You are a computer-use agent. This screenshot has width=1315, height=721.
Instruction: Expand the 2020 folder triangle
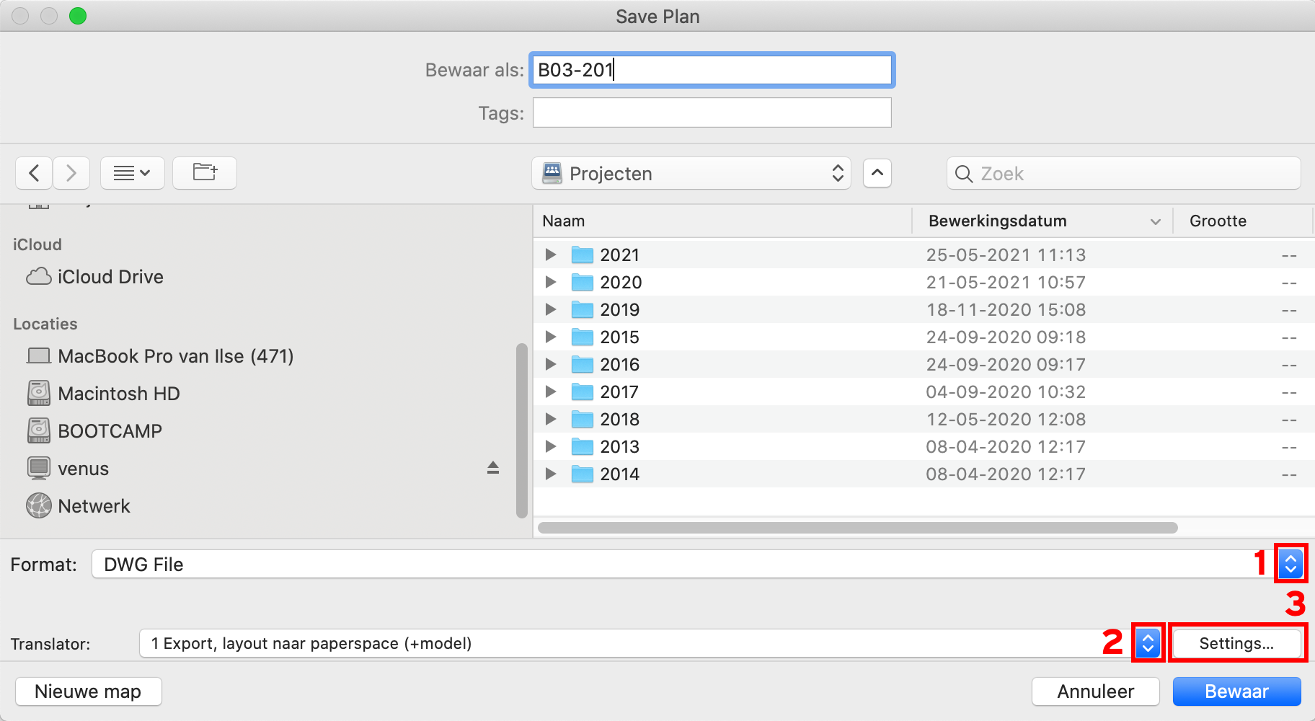[551, 282]
